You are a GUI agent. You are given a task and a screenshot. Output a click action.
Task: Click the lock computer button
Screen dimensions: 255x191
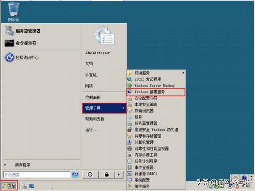[107, 174]
